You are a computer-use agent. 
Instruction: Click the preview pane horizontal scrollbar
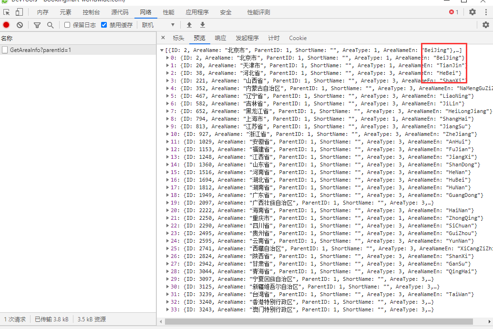[x=315, y=321]
